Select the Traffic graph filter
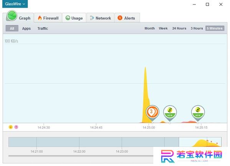The width and height of the screenshot is (230, 166). pos(43,28)
